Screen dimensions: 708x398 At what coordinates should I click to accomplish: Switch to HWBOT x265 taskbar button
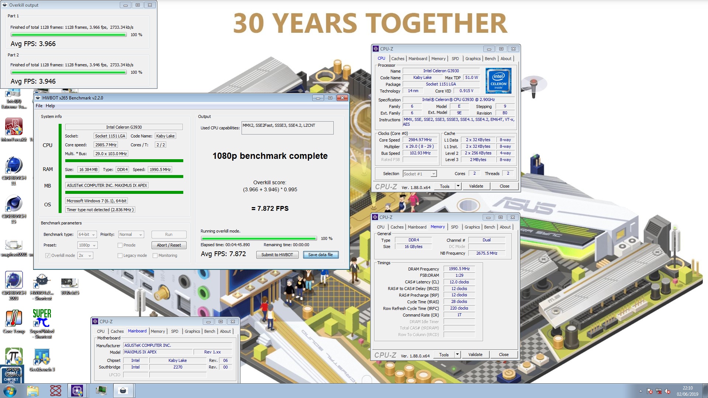point(123,391)
